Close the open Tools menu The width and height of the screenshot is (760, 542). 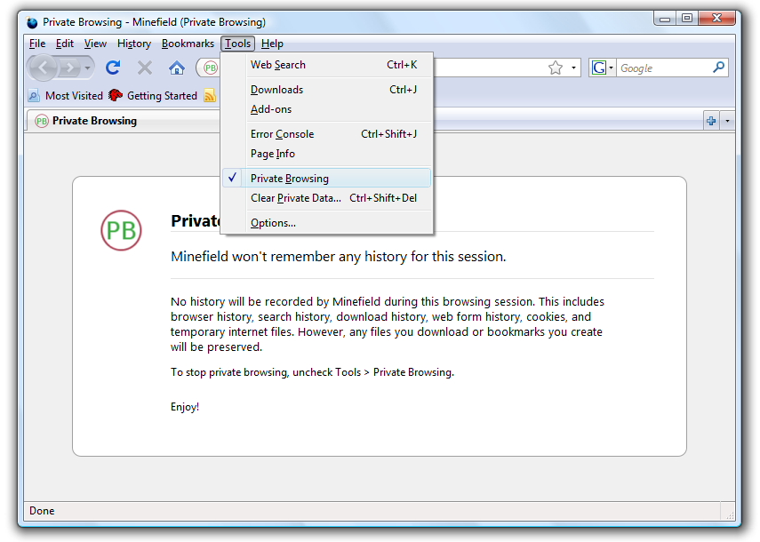(237, 44)
